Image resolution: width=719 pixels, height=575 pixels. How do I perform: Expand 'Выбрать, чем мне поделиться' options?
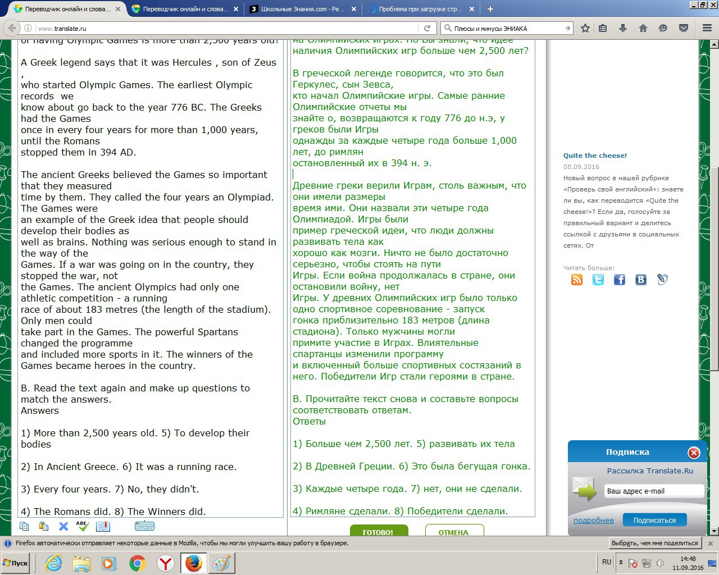click(x=654, y=543)
